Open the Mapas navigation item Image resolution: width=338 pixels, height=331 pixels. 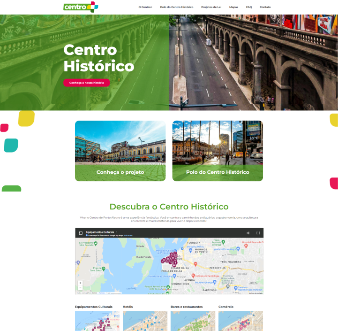[233, 7]
